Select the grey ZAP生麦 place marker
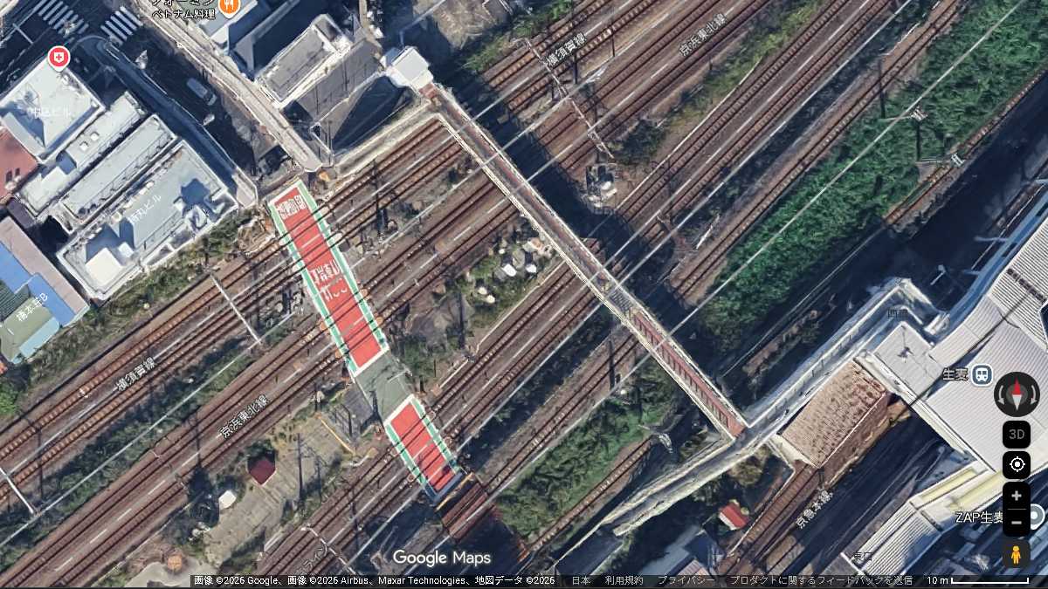This screenshot has width=1048, height=589. [x=1037, y=517]
